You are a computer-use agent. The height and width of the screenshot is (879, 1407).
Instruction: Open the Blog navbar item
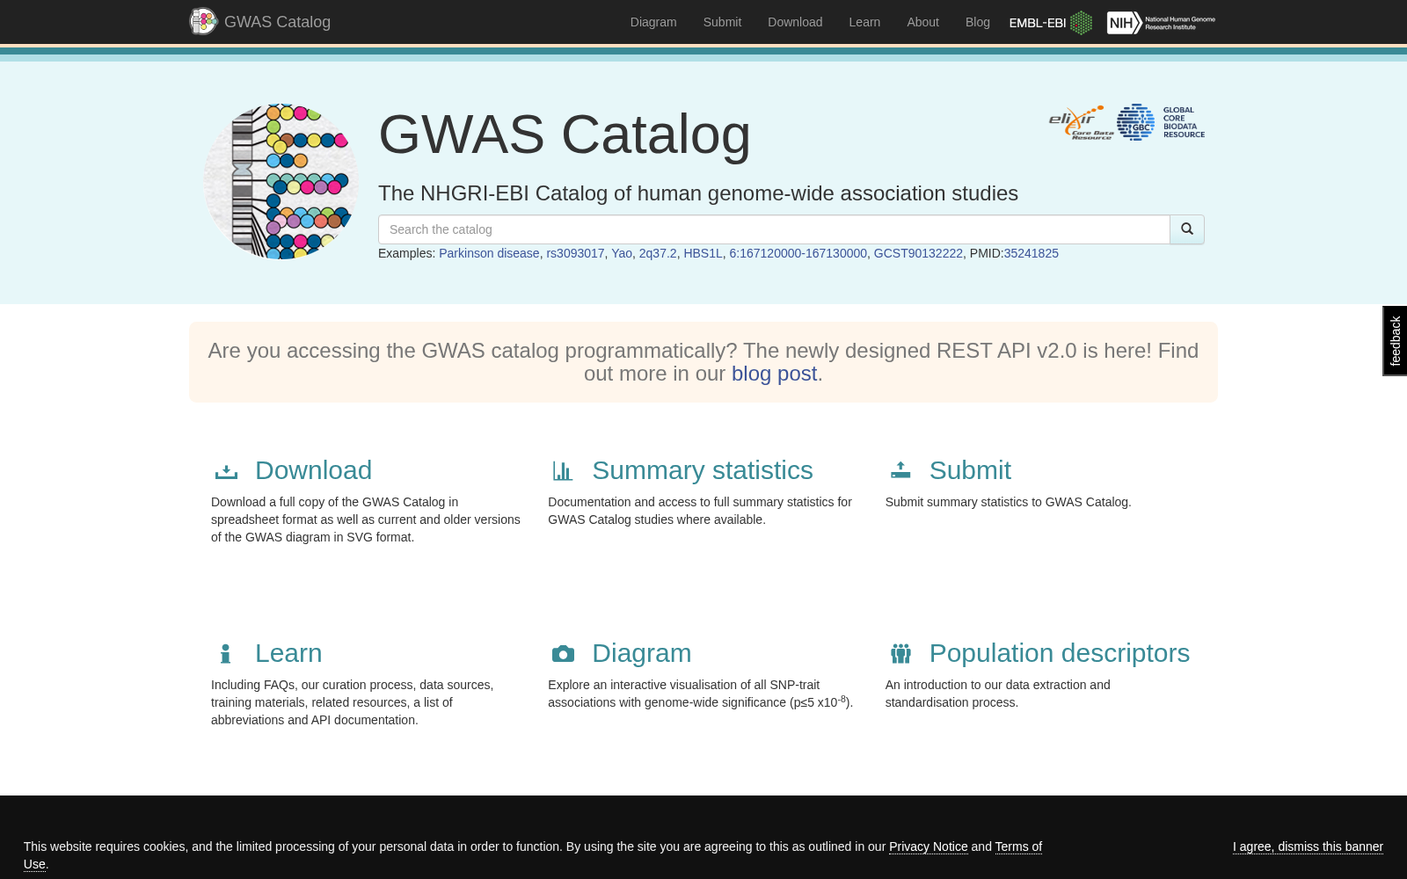[x=978, y=22]
